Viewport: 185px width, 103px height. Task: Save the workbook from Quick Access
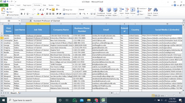[5, 2]
